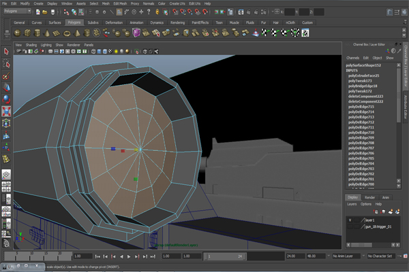
Task: Open the No Anim Layer dropdown
Action: (346, 256)
